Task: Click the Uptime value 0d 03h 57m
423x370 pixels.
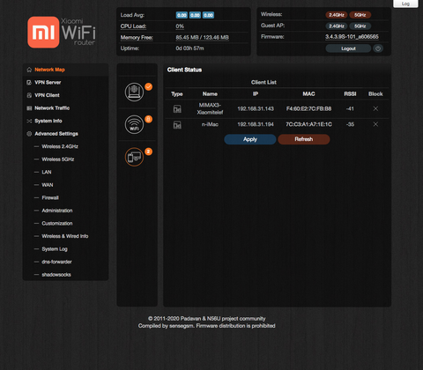Action: pos(189,48)
